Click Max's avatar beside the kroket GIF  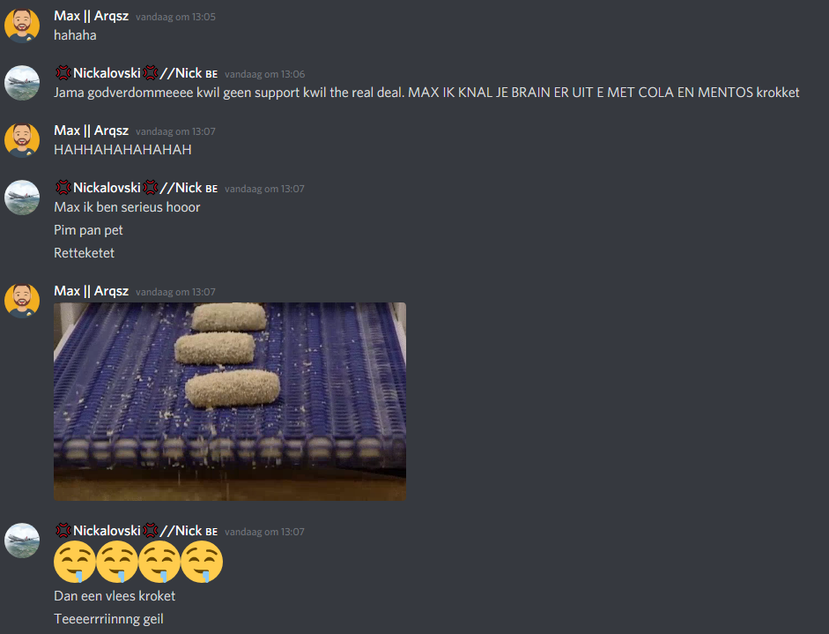click(x=22, y=300)
